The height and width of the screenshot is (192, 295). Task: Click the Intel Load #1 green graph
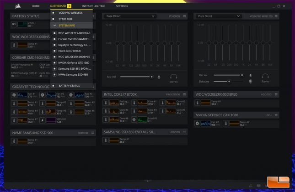143,119
